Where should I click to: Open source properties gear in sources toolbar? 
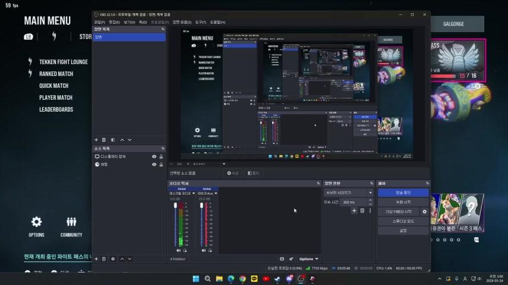click(113, 259)
